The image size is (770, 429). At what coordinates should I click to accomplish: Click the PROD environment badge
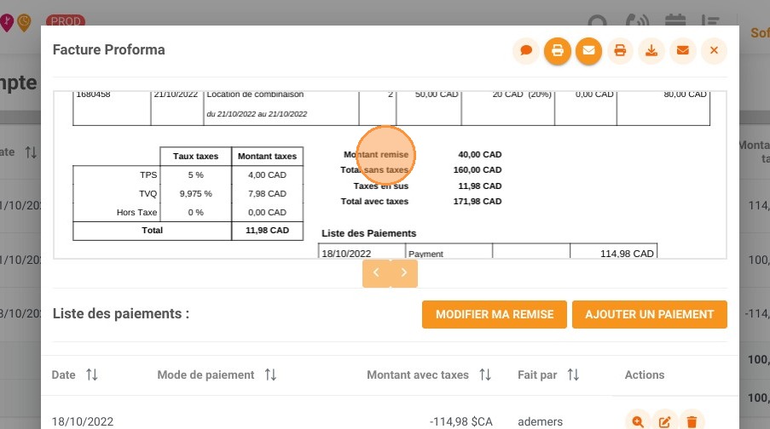(66, 21)
